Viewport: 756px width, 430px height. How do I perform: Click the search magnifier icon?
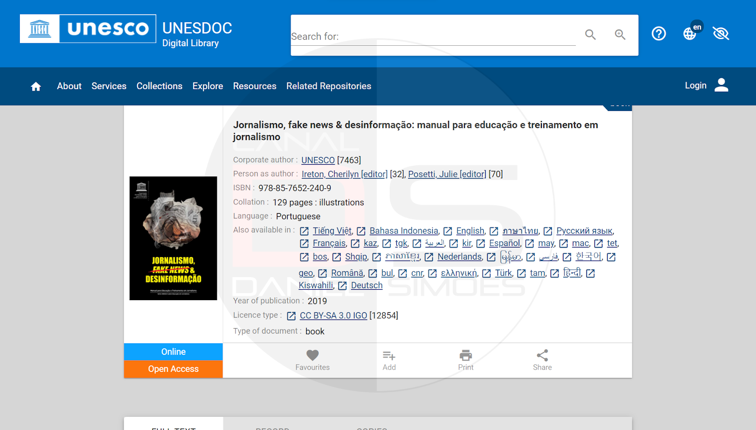590,34
